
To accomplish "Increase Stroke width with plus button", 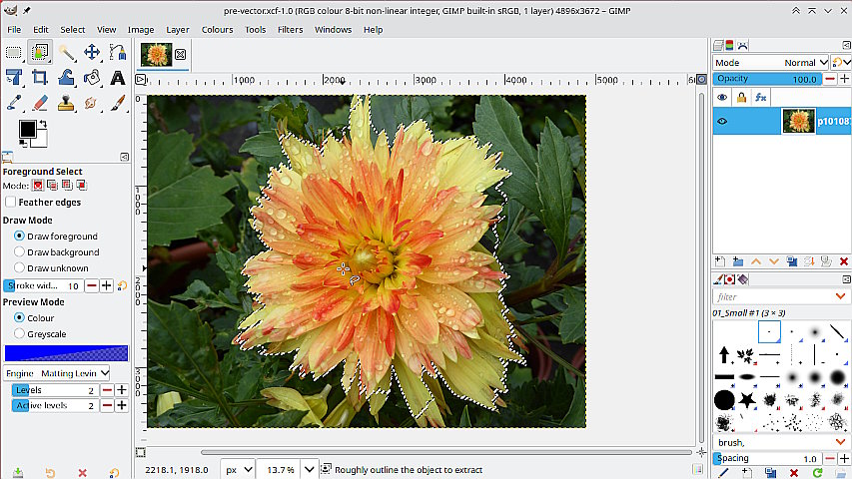I will tap(107, 286).
